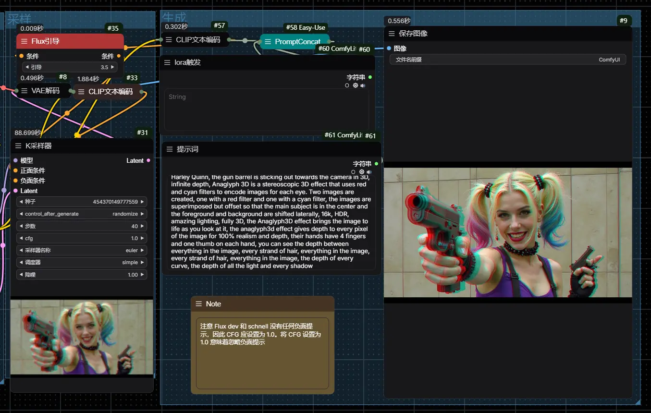Click the blue 图像 input port on 保存图像
Screen dimensions: 651x413
click(x=389, y=48)
